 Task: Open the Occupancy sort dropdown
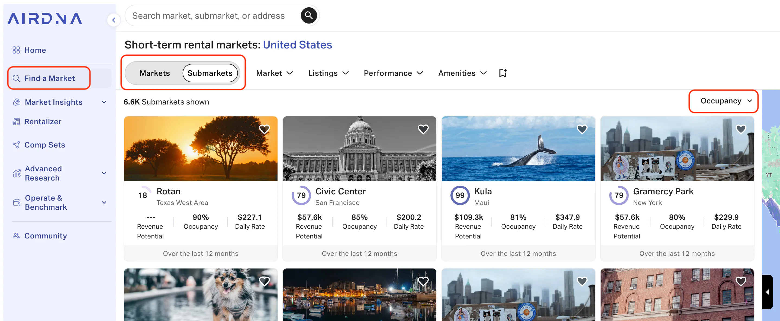pyautogui.click(x=726, y=101)
